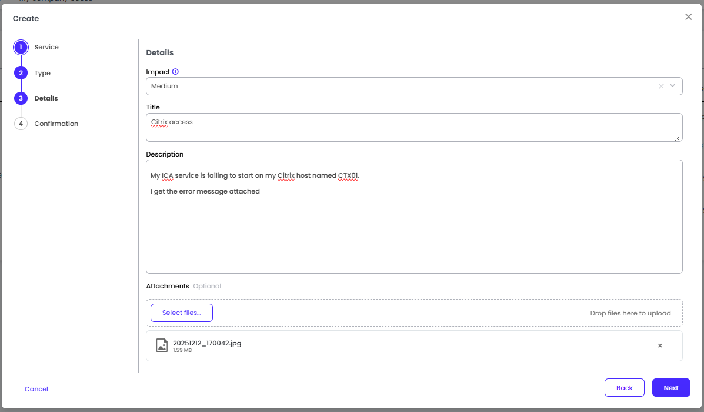Screen dimensions: 704x412
Task: Go Back to the previous step
Action: (624, 388)
